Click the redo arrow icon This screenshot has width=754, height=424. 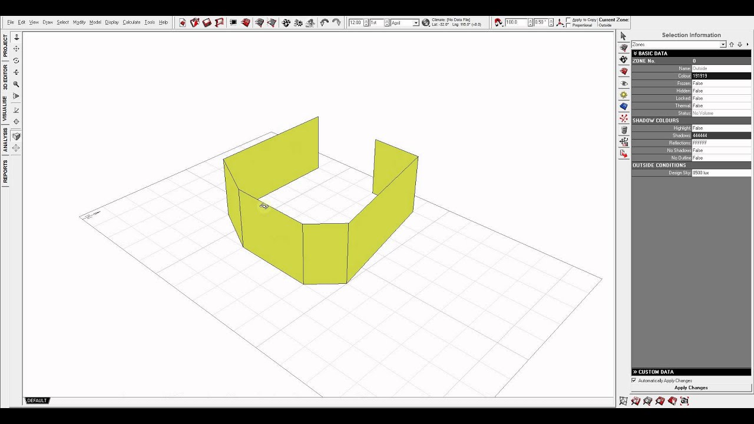pyautogui.click(x=336, y=22)
